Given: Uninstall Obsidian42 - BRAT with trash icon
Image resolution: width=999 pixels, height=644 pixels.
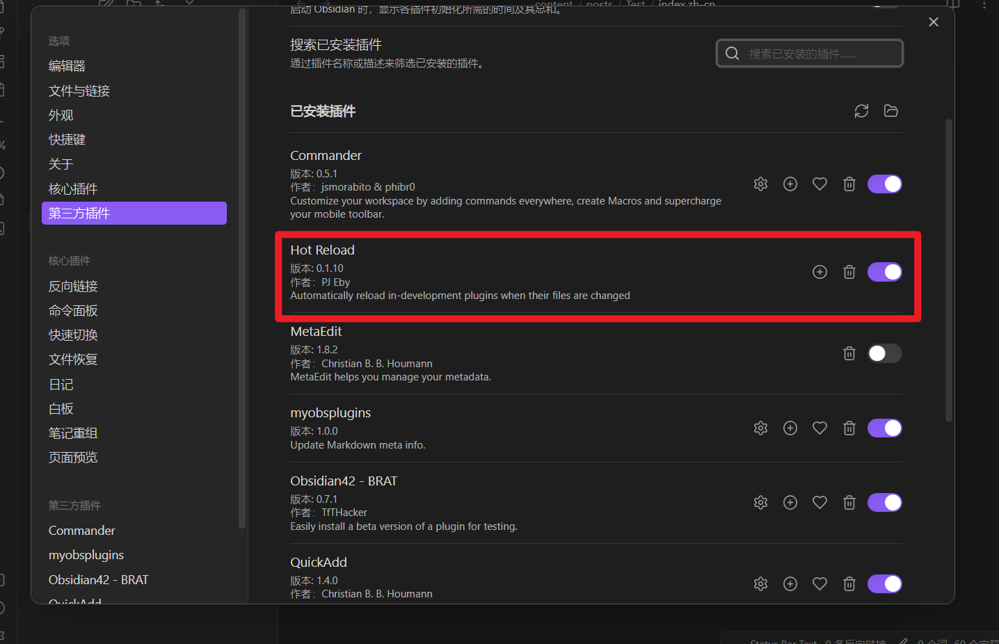Looking at the screenshot, I should pyautogui.click(x=849, y=503).
